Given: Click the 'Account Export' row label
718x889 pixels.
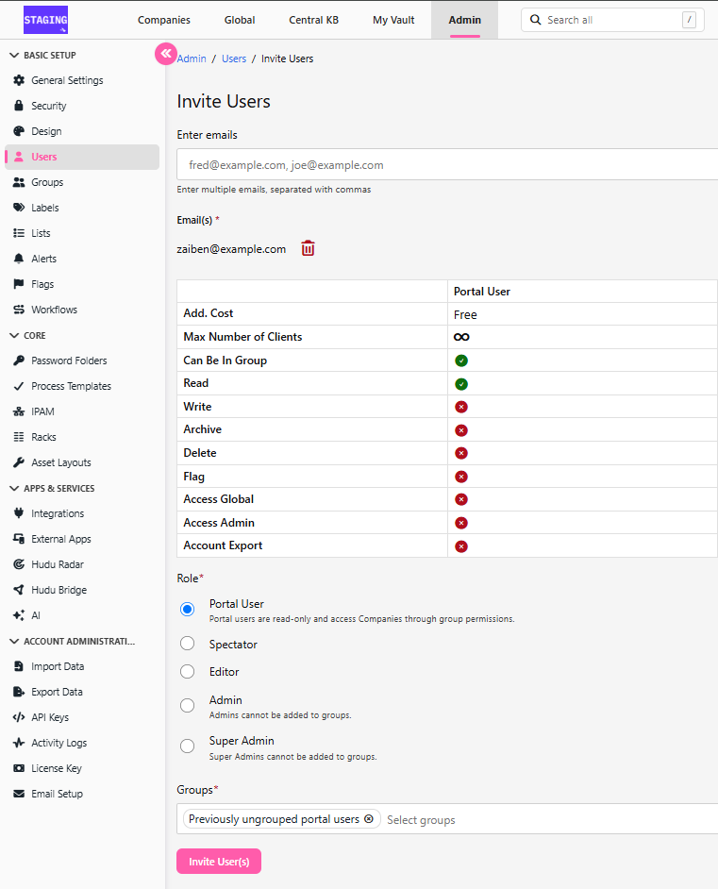Looking at the screenshot, I should 223,545.
